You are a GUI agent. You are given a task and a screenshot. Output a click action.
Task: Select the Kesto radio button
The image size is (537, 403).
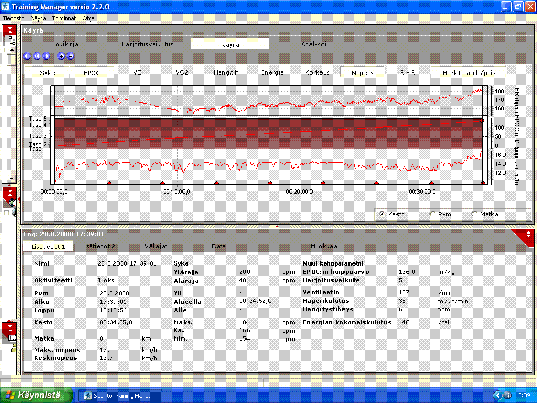(382, 214)
